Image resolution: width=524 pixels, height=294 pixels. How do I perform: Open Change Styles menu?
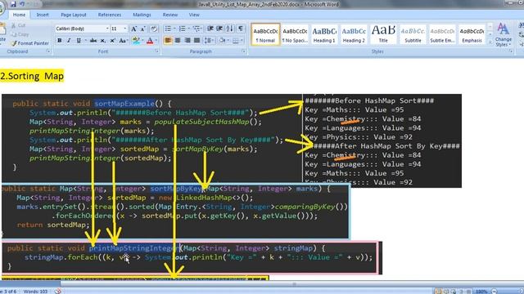[x=504, y=34]
